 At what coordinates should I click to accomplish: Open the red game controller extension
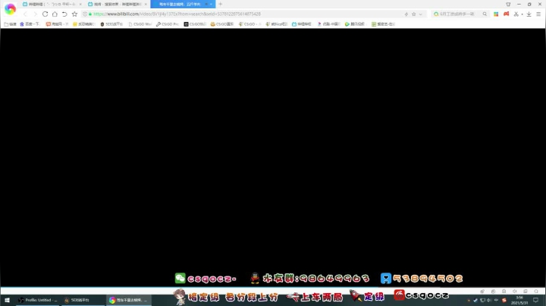tap(507, 14)
